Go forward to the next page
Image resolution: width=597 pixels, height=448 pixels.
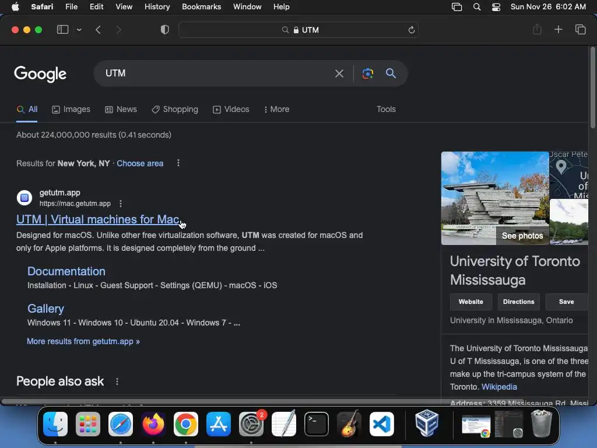tap(118, 30)
